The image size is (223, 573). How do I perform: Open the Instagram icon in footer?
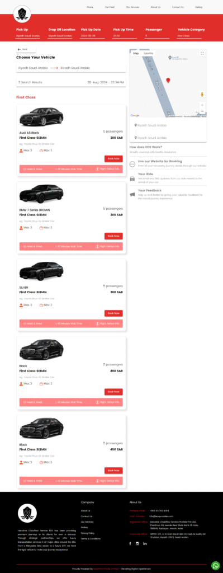(x=137, y=543)
